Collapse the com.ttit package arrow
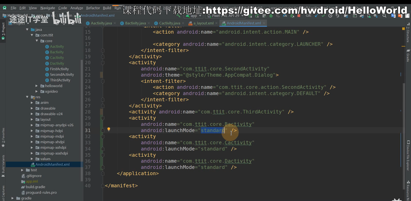411x201 pixels. [32, 35]
